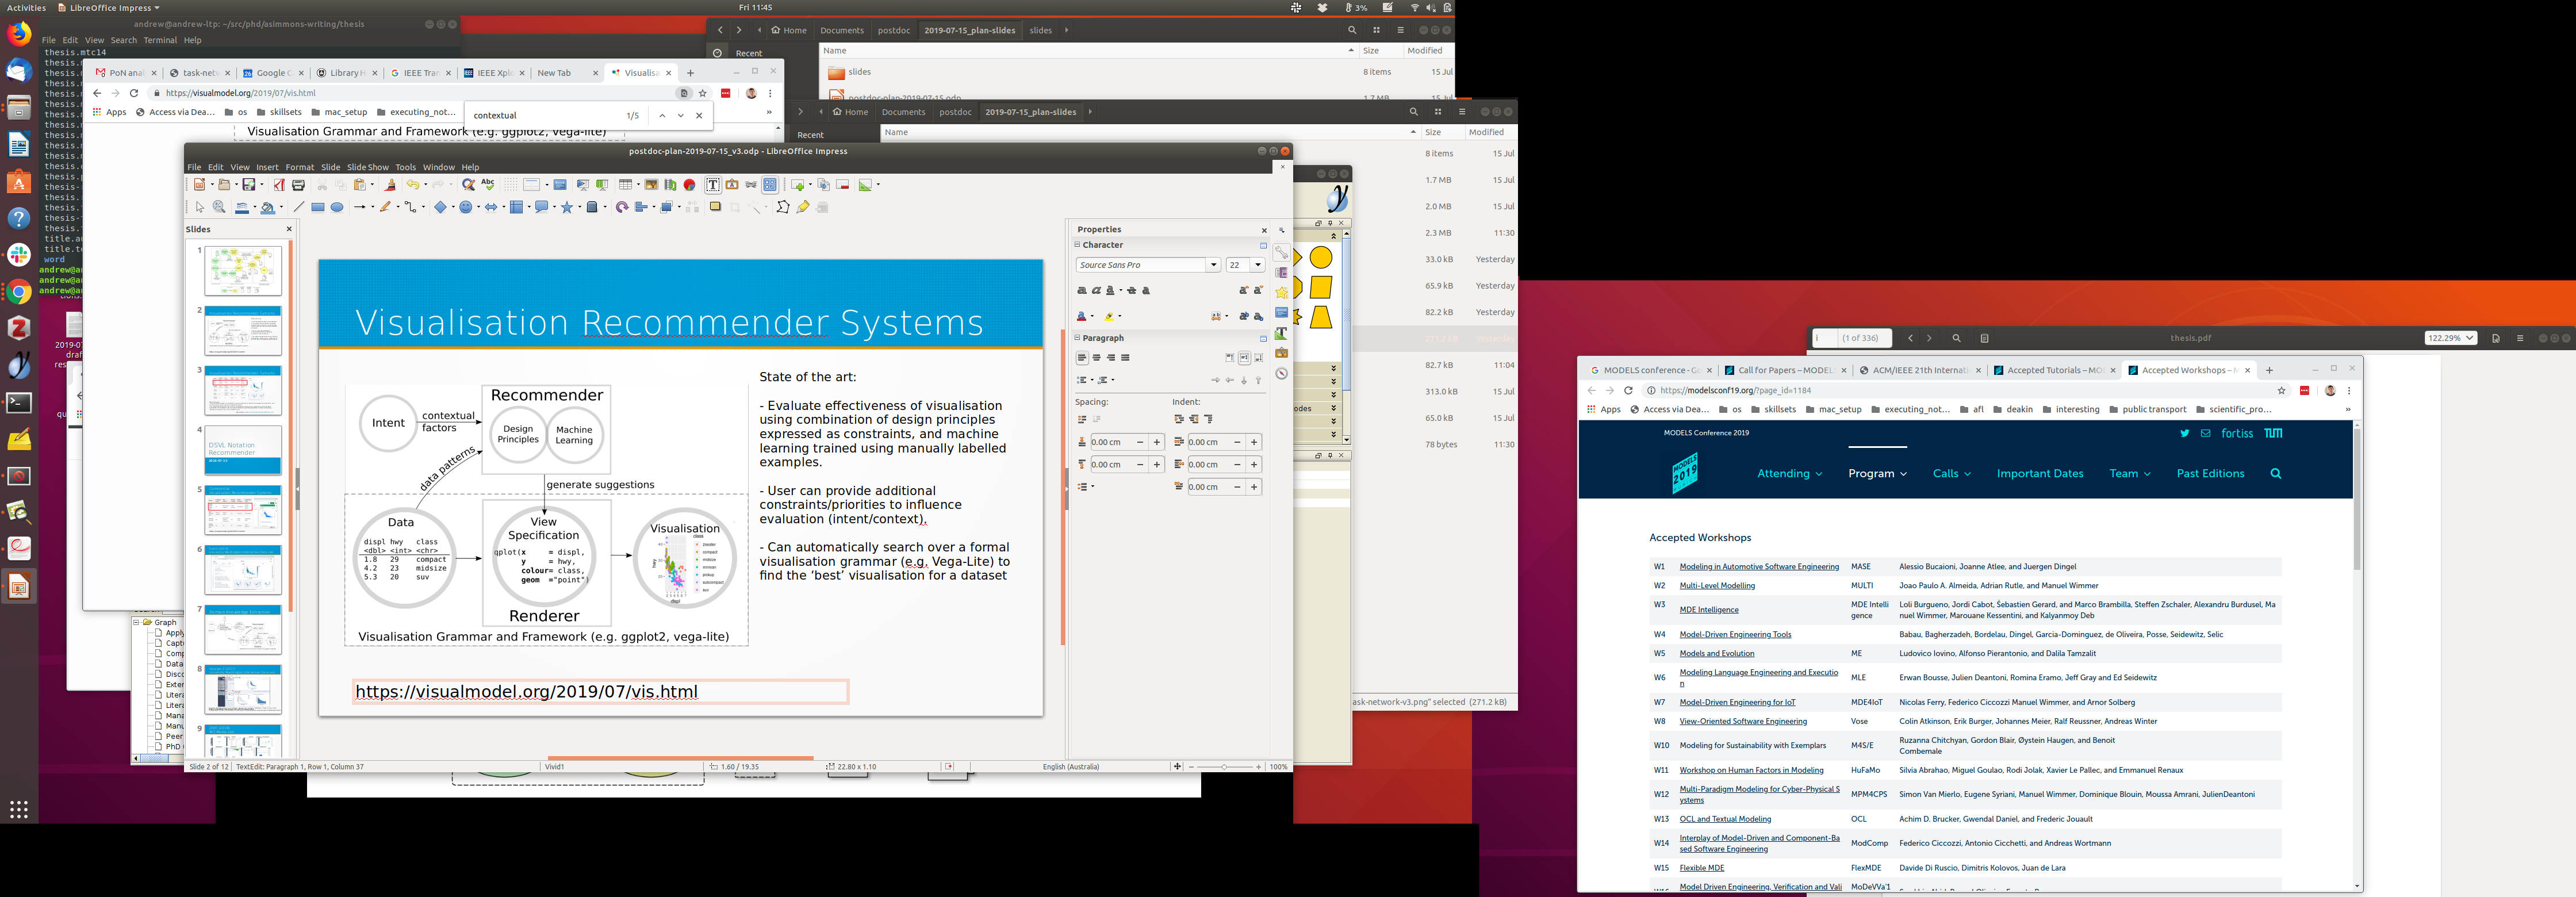
Task: Toggle center paragraph alignment
Action: [1097, 358]
